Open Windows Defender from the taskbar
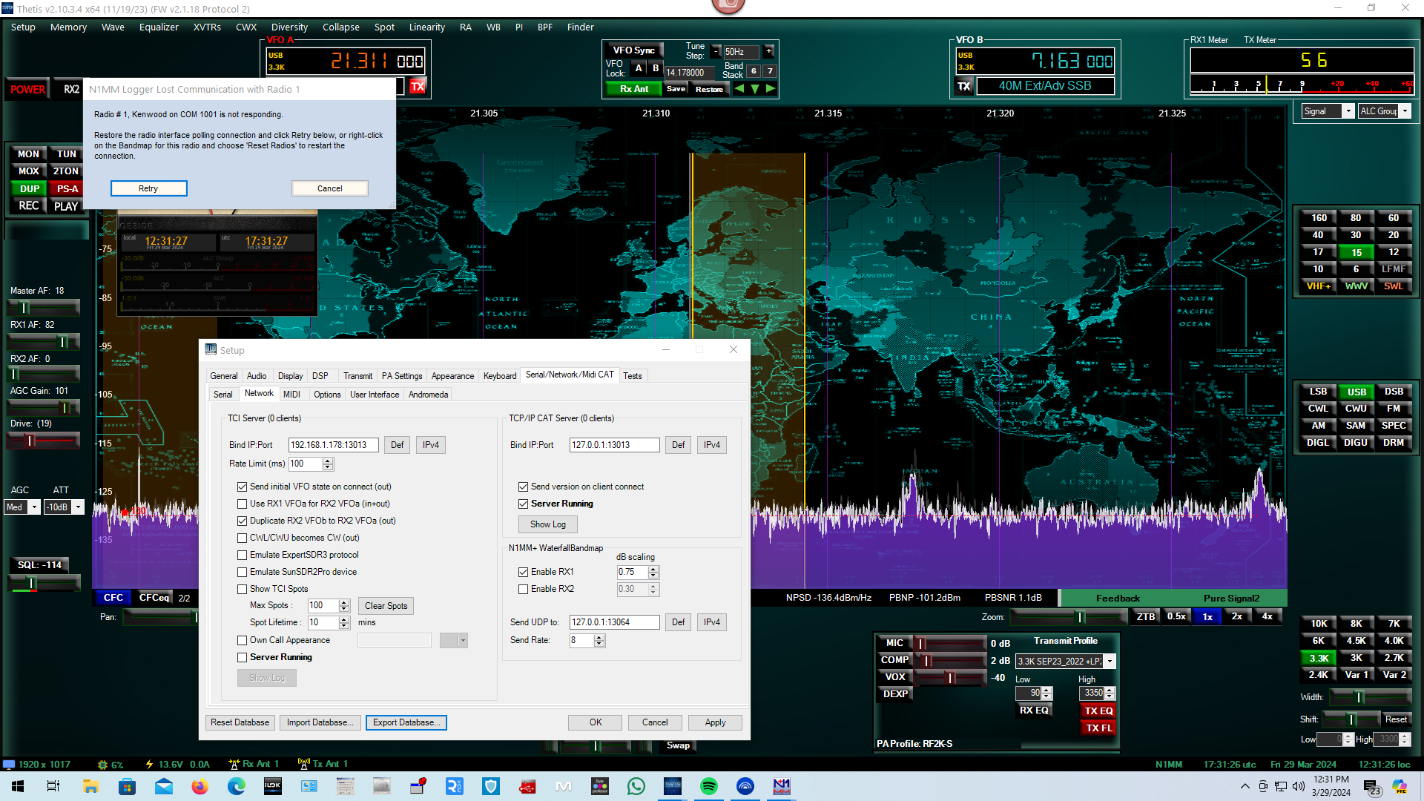1424x801 pixels. pos(491,786)
